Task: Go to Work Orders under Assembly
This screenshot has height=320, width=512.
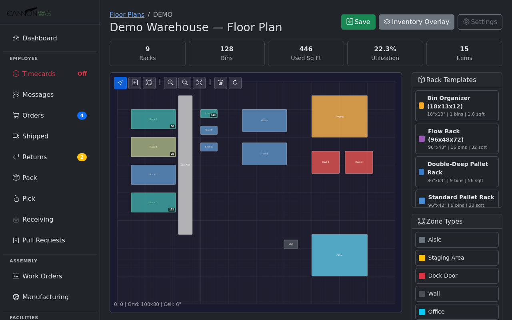Action: coord(42,276)
